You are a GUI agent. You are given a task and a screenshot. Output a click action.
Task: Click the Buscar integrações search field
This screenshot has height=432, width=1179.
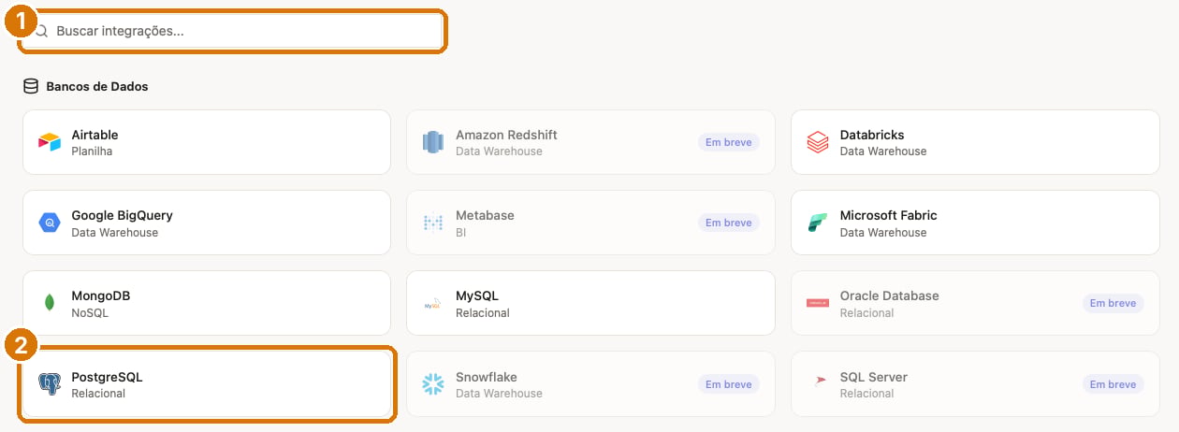tap(232, 31)
